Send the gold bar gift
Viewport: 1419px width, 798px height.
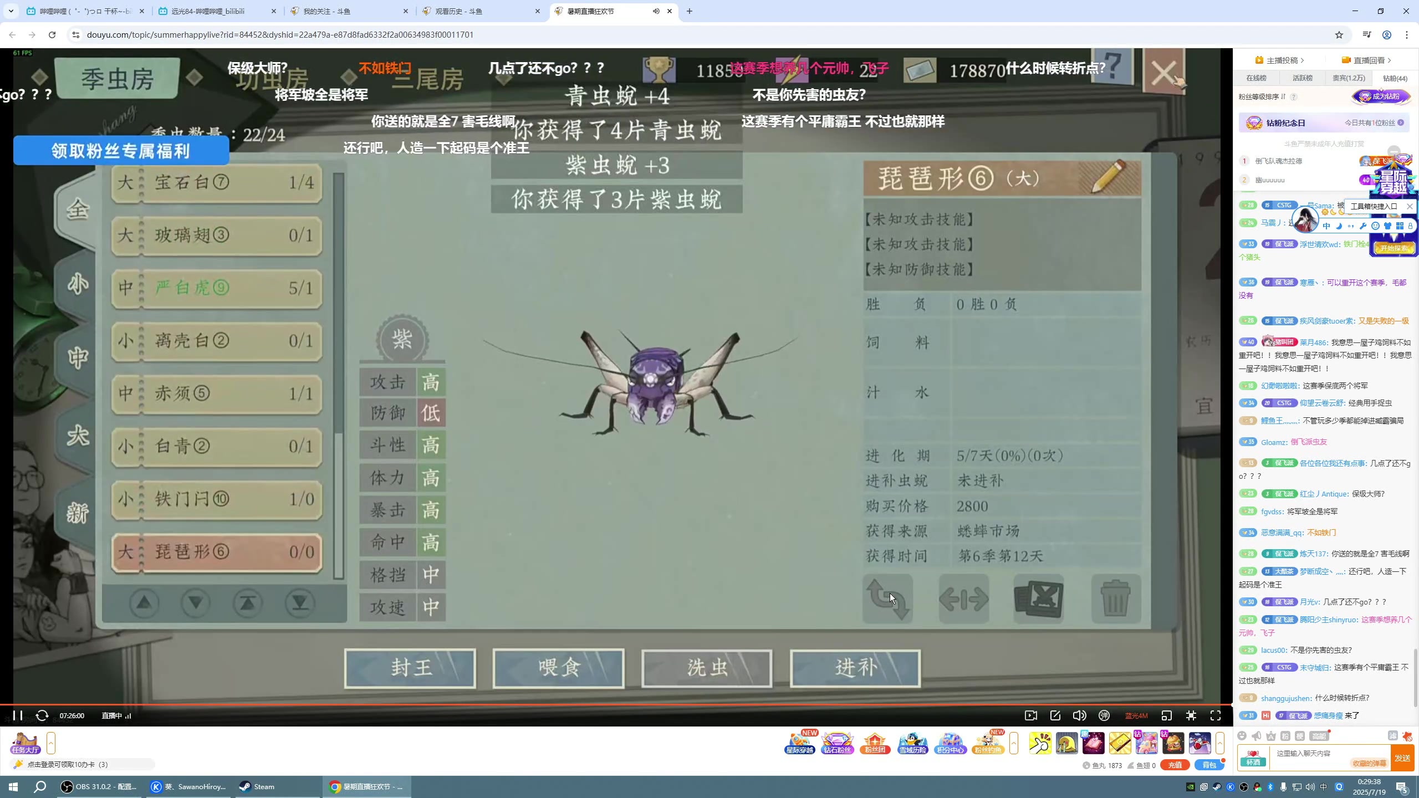(1120, 743)
